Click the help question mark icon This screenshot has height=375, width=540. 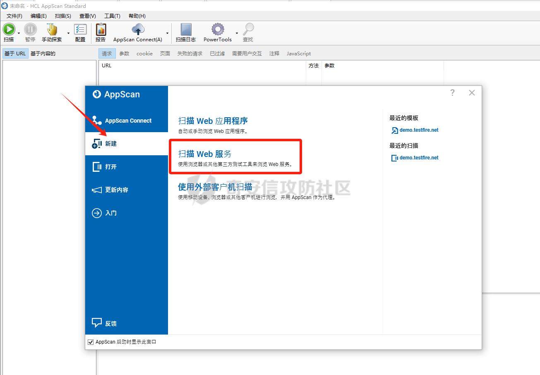pyautogui.click(x=452, y=93)
